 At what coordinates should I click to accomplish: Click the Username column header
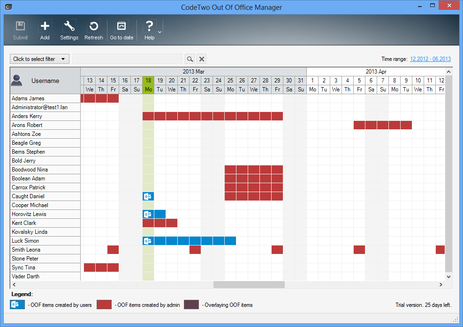[45, 81]
